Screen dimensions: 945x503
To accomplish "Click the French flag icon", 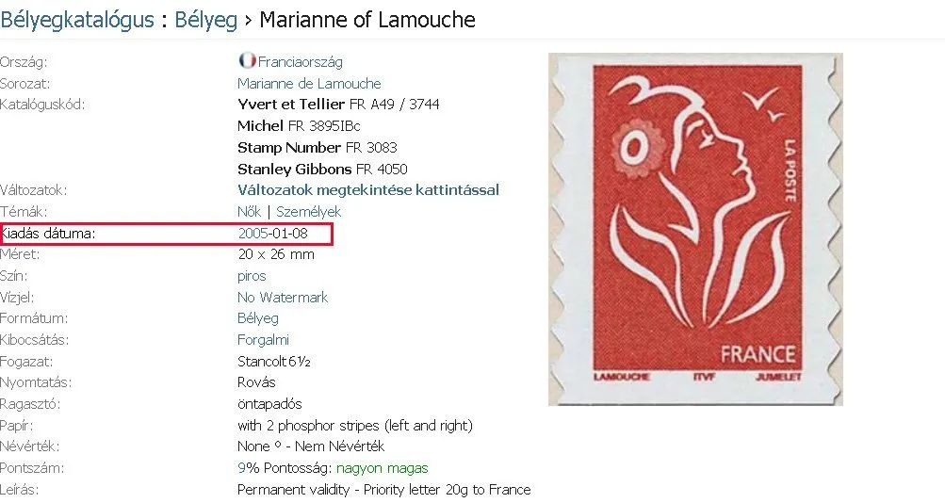I will [247, 61].
